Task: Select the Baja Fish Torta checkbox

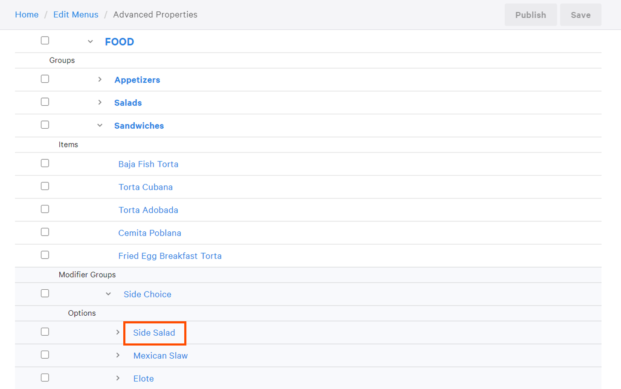Action: (x=45, y=163)
